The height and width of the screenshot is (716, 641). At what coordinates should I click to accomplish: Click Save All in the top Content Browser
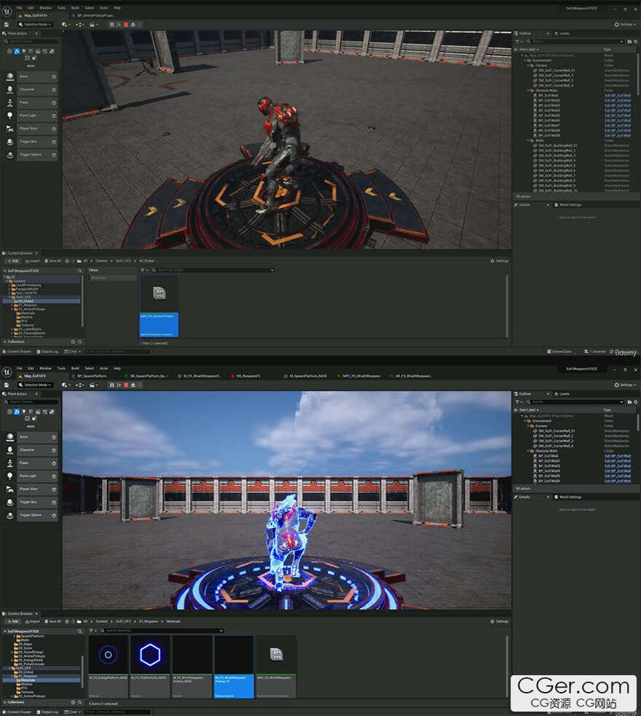point(53,261)
